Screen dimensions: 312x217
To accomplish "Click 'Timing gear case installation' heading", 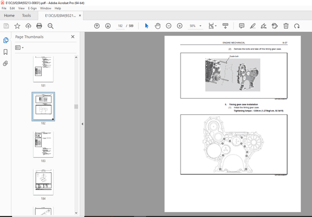I will tap(244, 104).
